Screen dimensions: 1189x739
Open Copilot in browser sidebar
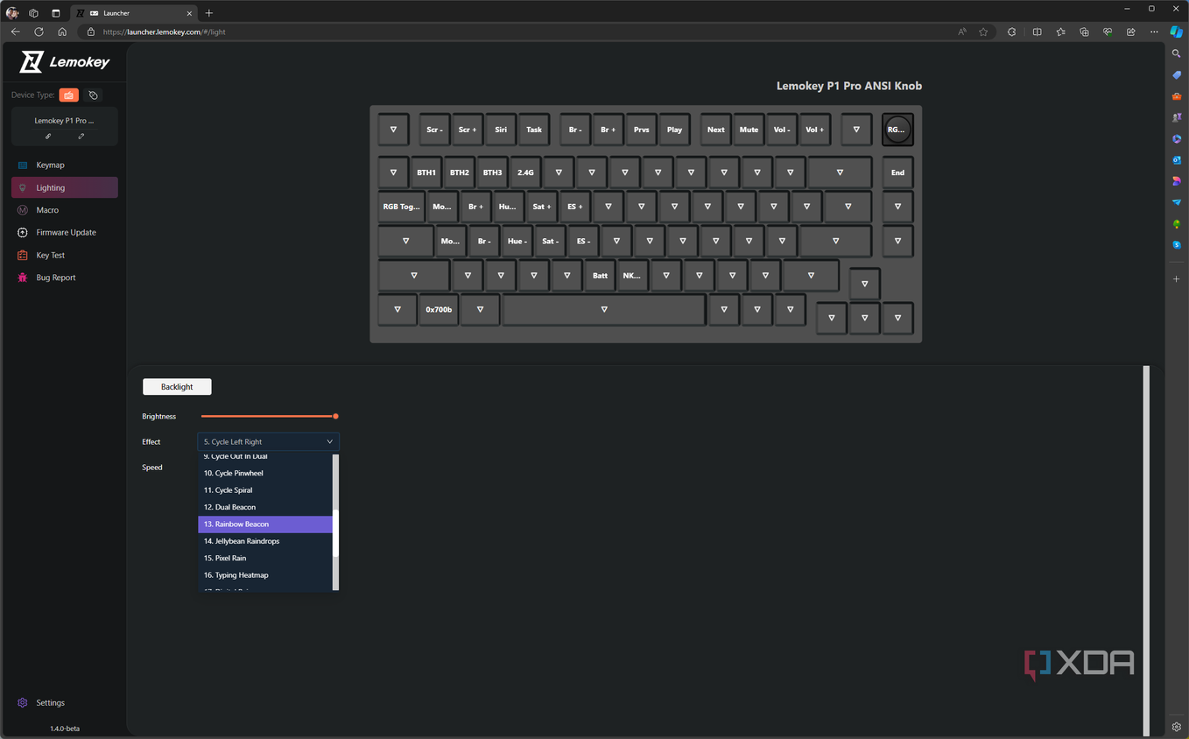1177,32
